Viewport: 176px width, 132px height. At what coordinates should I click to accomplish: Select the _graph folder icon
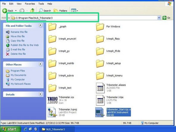pos(52,27)
